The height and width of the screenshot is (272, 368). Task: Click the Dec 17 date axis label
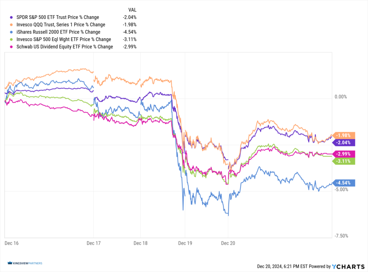(94, 243)
